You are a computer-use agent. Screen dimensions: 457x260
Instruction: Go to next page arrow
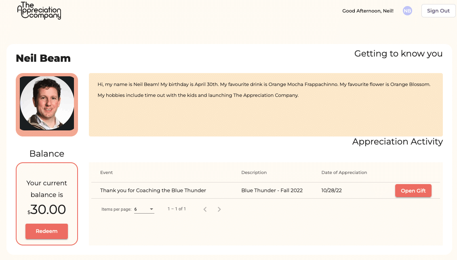[x=219, y=210]
